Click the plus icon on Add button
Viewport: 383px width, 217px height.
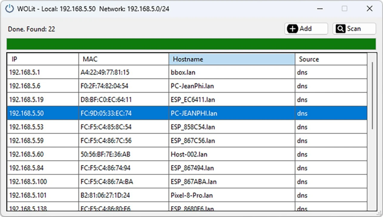coord(292,28)
